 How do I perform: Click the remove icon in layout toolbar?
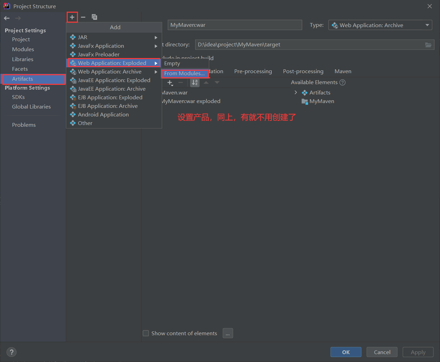point(181,82)
